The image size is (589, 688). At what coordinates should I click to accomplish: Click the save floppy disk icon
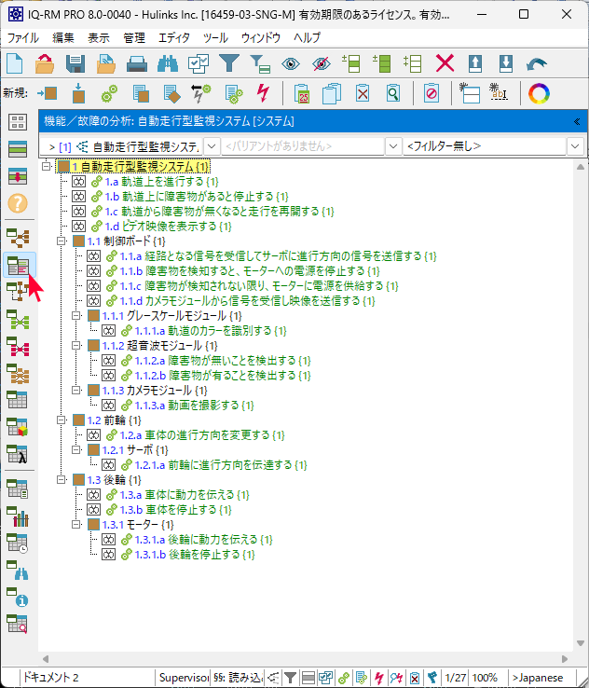(75, 63)
